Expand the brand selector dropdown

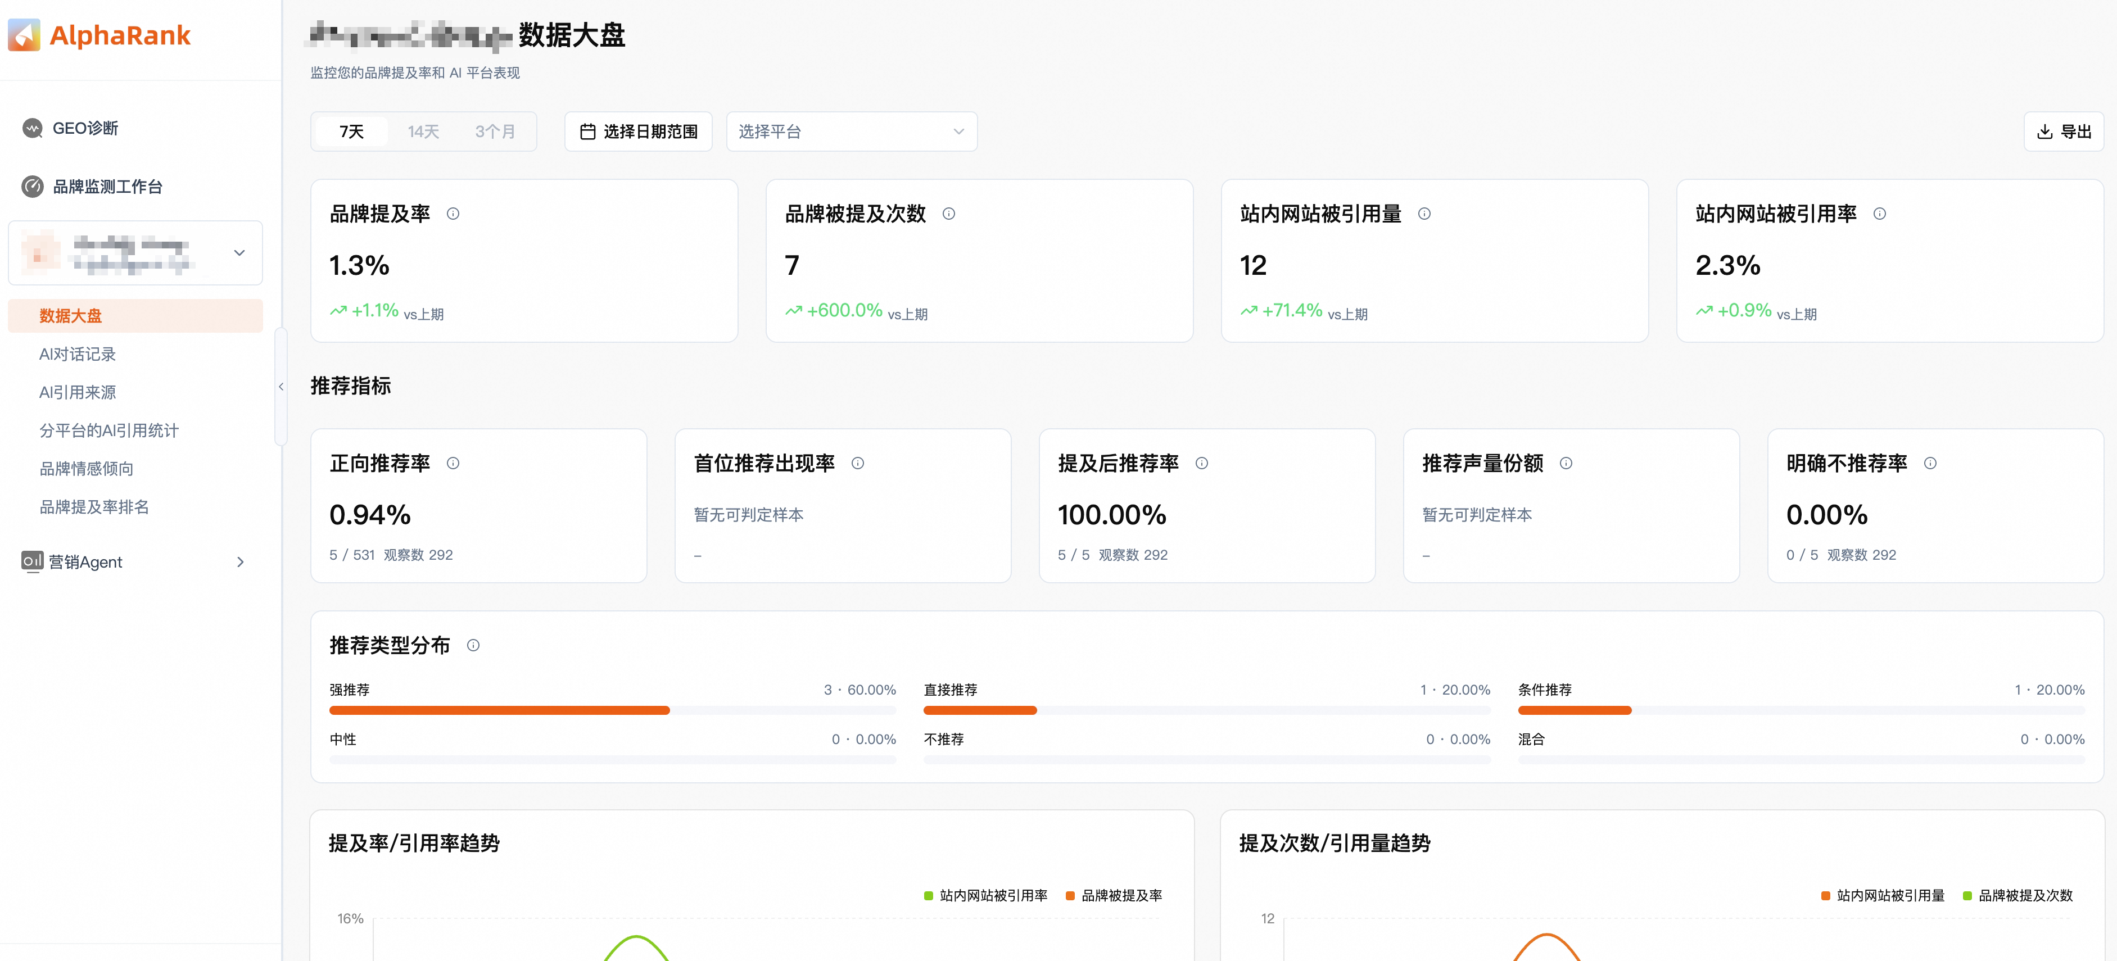(135, 253)
